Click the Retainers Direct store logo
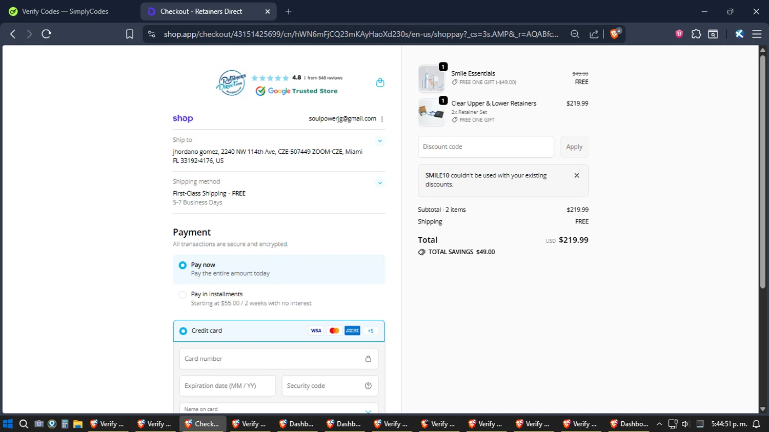 point(231,83)
